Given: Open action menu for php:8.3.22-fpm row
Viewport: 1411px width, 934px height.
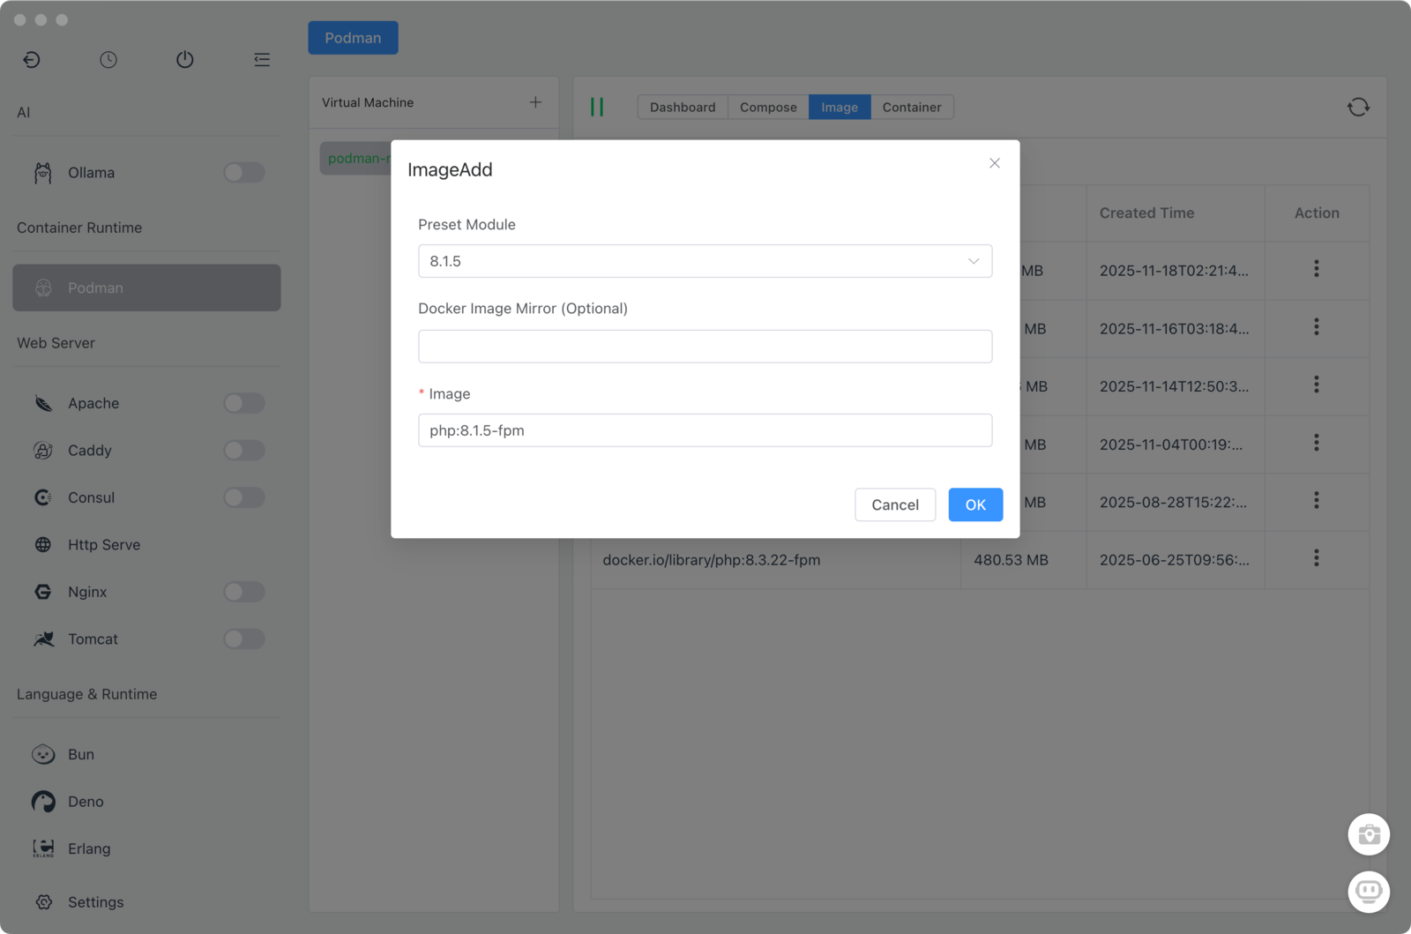Looking at the screenshot, I should pos(1316,558).
